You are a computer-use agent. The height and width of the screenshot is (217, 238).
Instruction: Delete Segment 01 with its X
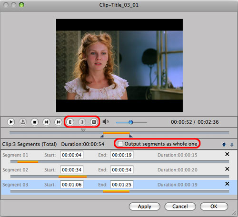coord(227,154)
